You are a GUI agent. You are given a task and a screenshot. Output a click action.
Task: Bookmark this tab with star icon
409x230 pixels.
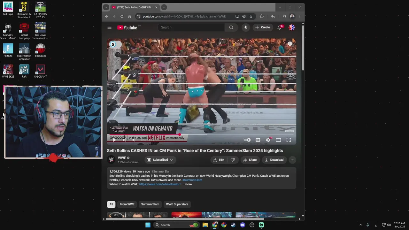point(251,16)
